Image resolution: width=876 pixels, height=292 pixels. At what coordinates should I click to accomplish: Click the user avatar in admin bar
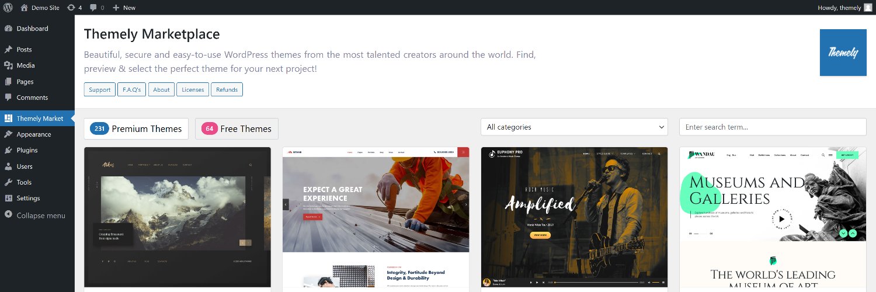pos(868,8)
